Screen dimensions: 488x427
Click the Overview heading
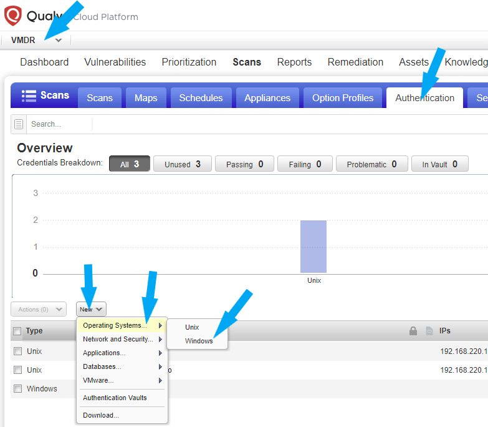(x=45, y=148)
